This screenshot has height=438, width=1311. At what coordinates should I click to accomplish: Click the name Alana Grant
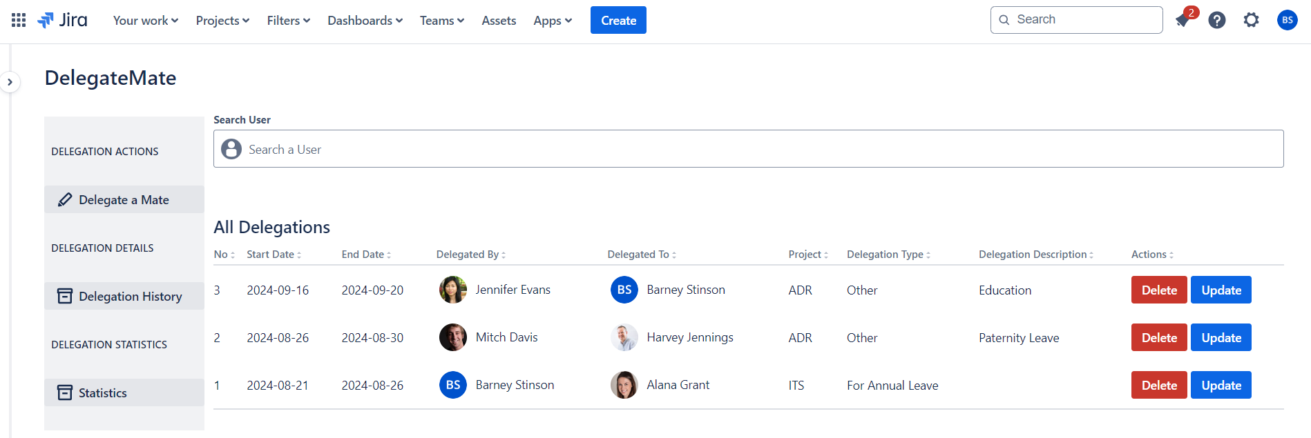pyautogui.click(x=678, y=385)
